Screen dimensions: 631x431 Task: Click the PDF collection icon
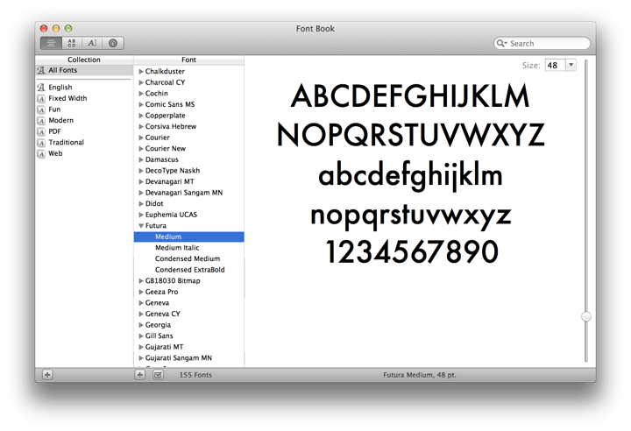click(41, 131)
